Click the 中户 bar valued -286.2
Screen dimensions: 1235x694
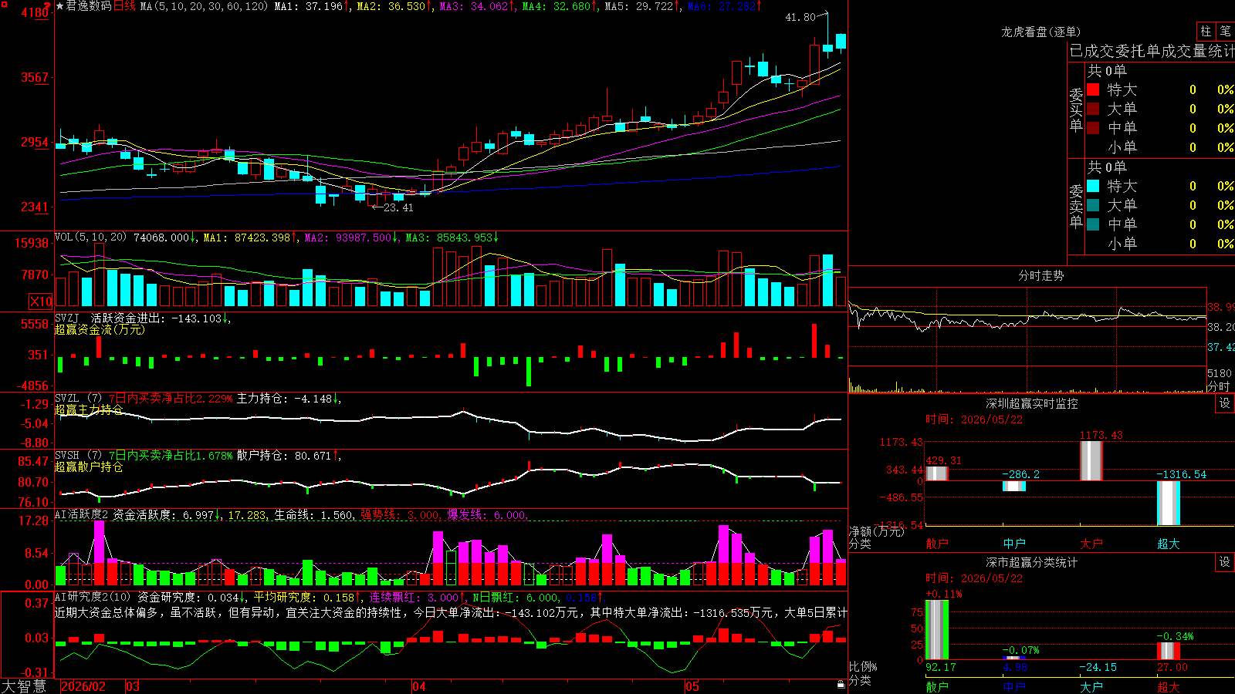coord(1014,486)
